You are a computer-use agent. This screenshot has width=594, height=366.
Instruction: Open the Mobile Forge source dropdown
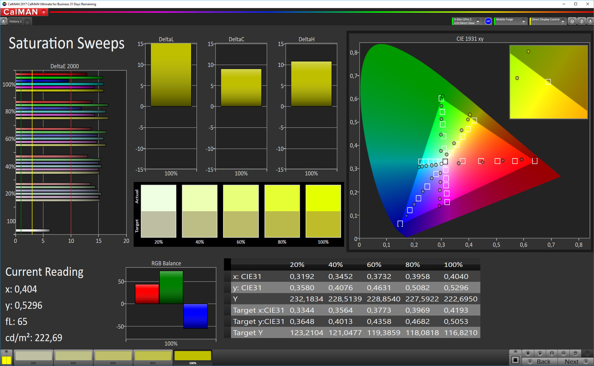(523, 21)
